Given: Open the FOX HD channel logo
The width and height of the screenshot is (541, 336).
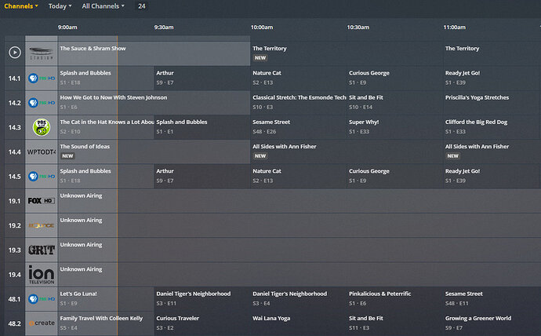Looking at the screenshot, I should coord(42,200).
